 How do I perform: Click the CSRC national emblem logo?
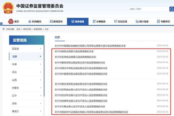click(8, 8)
